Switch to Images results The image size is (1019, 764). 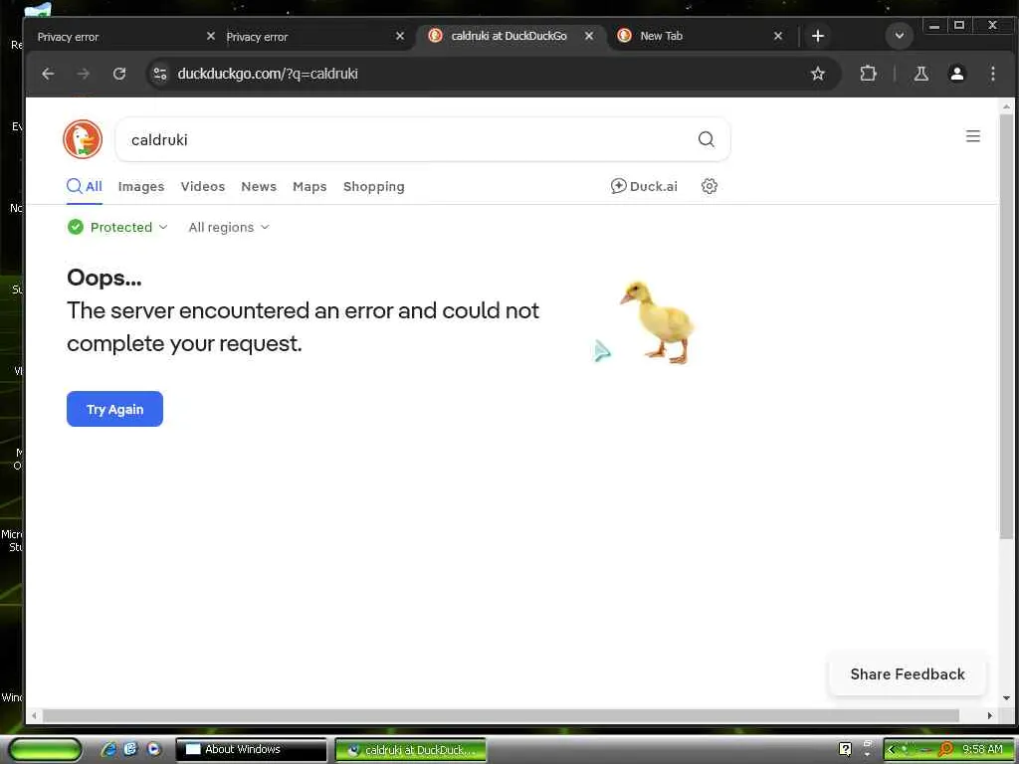141,187
